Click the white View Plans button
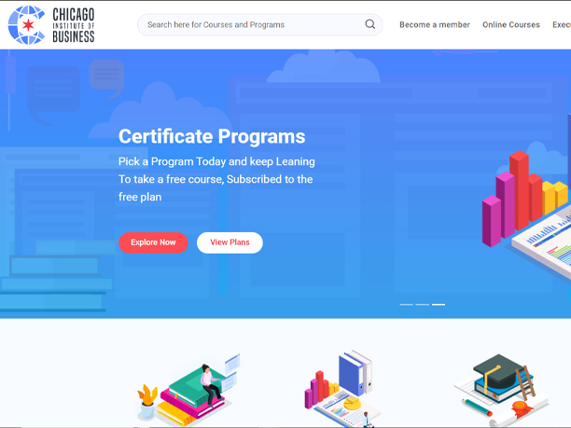The image size is (571, 428). point(230,242)
